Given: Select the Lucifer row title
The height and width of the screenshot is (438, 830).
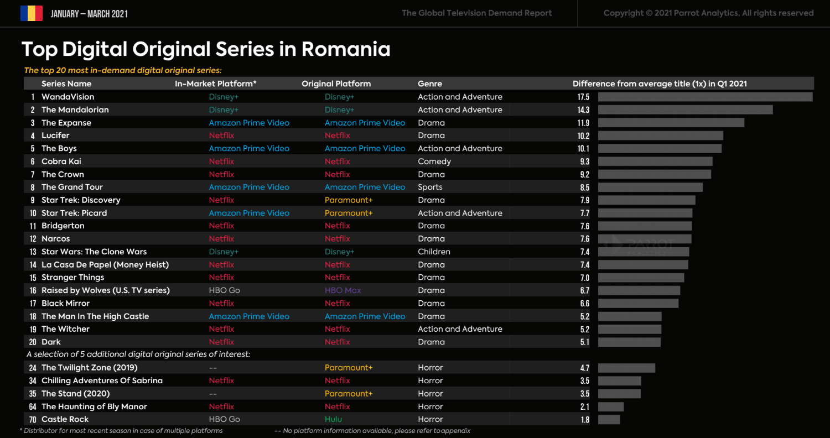Looking at the screenshot, I should 55,135.
